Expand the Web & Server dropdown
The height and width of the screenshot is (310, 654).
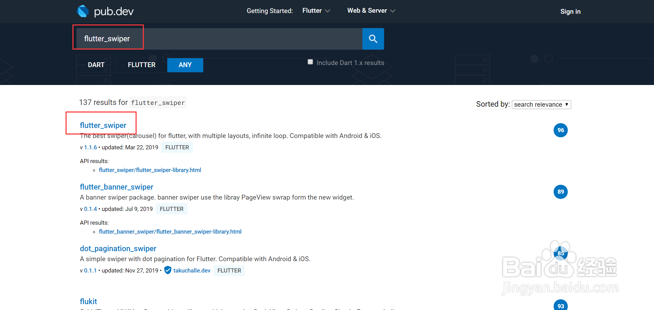371,11
